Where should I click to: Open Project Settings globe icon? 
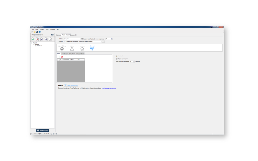tap(62, 49)
